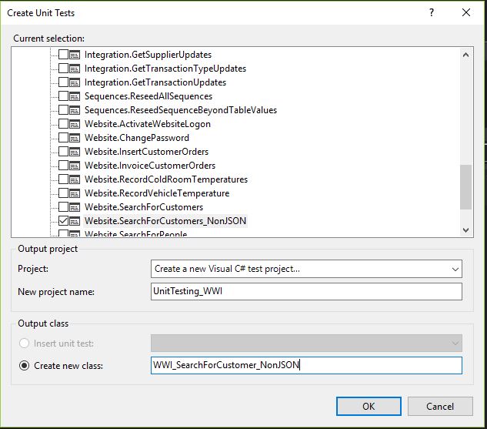Click the procedure icon next to Website.ChangePassword
Viewport: 487px width, 429px height.
[x=75, y=138]
